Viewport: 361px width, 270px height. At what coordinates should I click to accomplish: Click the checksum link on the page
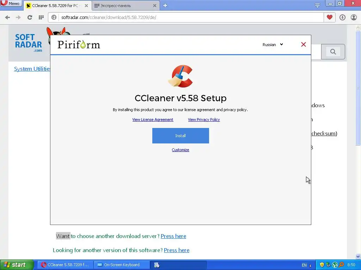pos(324,133)
